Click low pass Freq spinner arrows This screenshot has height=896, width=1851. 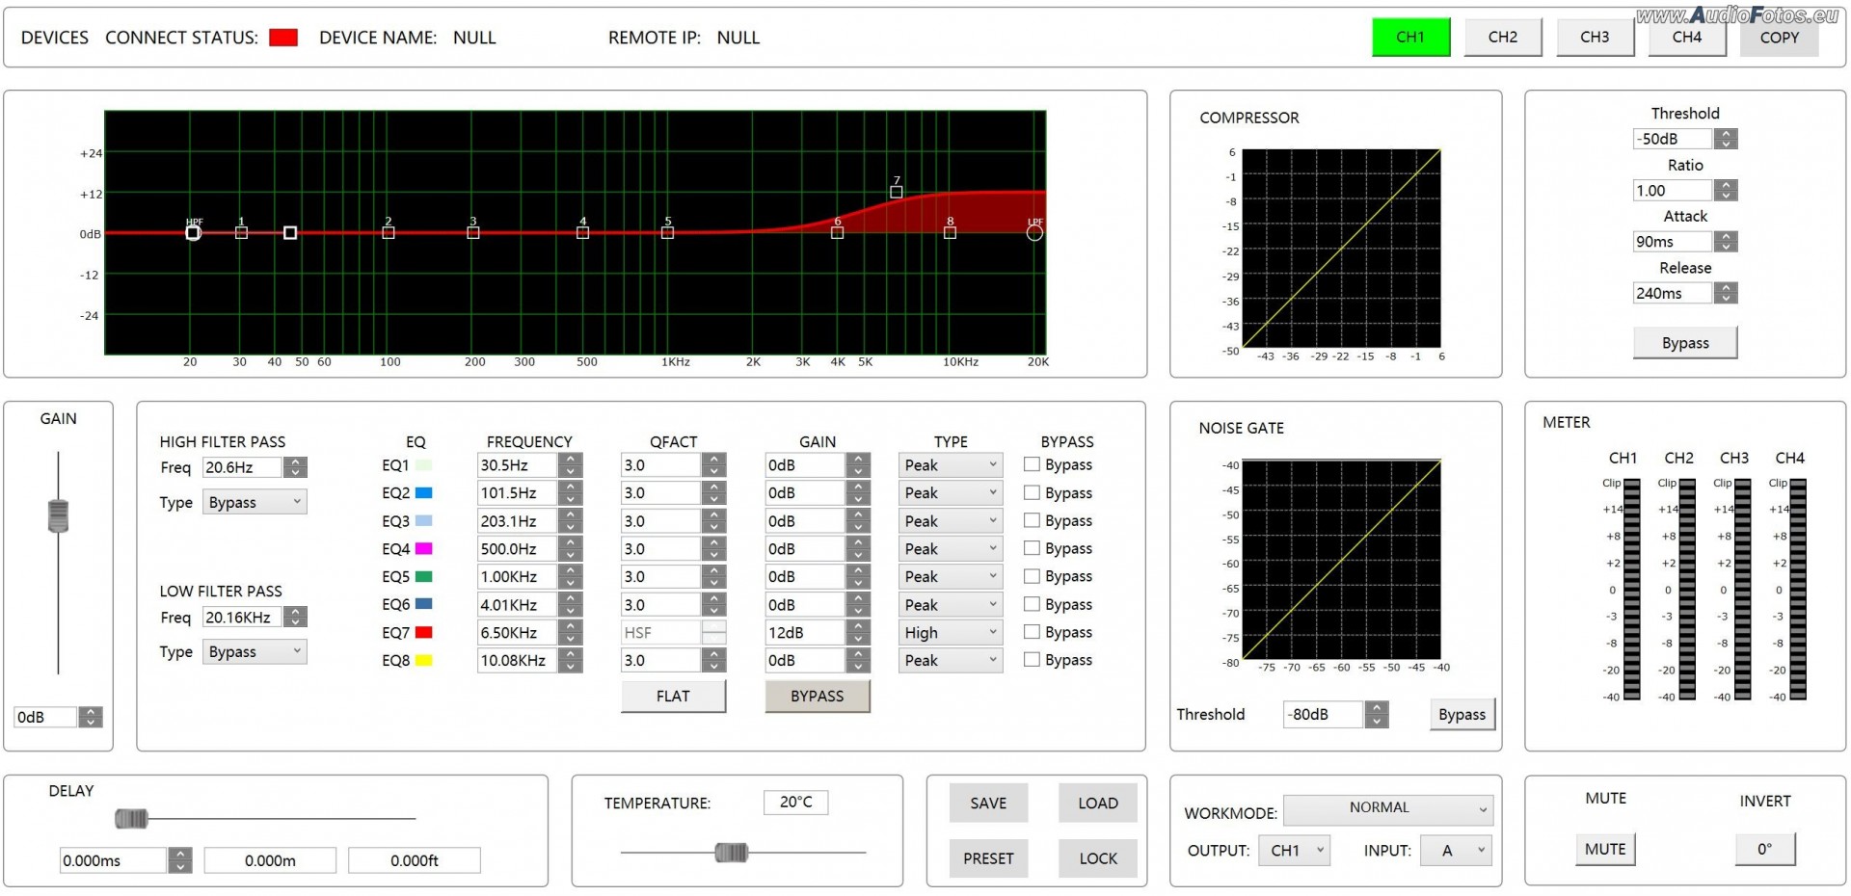click(x=296, y=618)
